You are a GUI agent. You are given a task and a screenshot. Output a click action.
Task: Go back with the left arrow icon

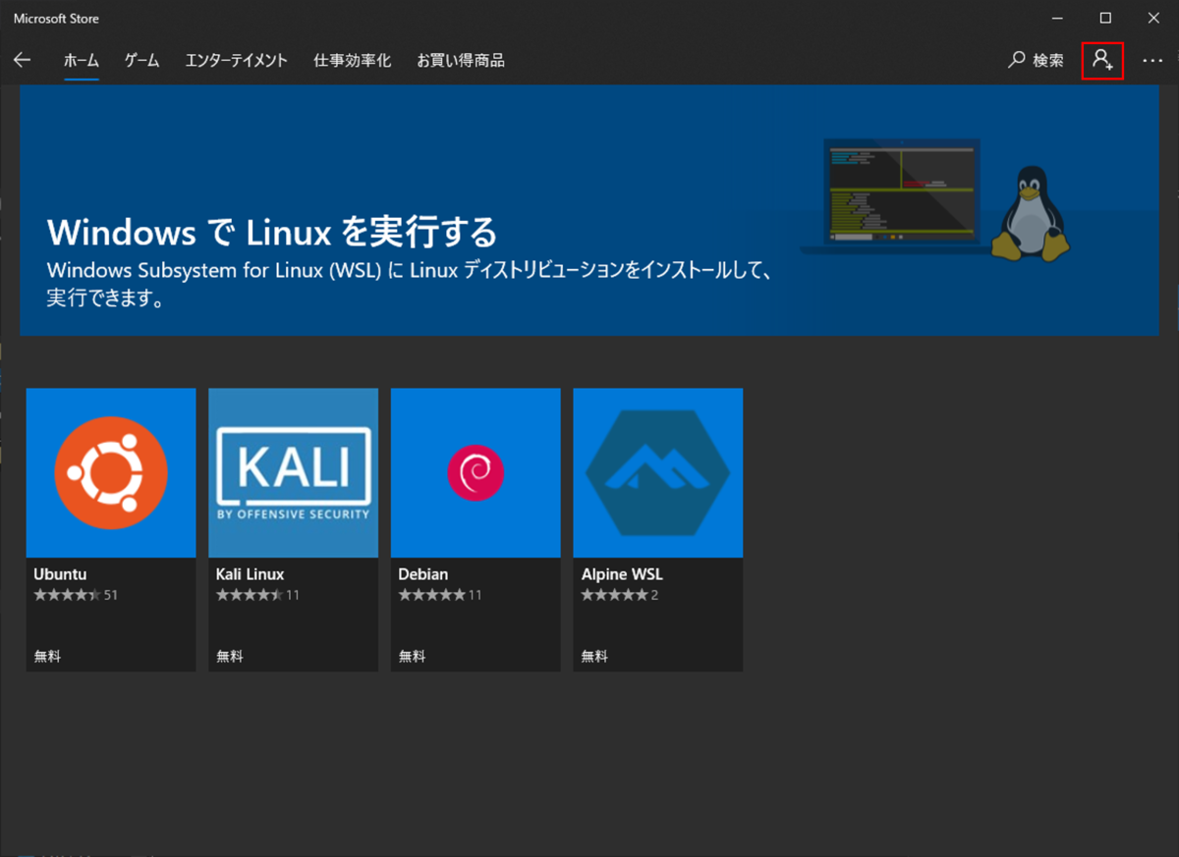coord(23,60)
